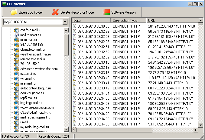Click the horizontal scrollbar right arrow
Image resolution: width=205 pixels, height=140 pixels.
pyautogui.click(x=196, y=130)
